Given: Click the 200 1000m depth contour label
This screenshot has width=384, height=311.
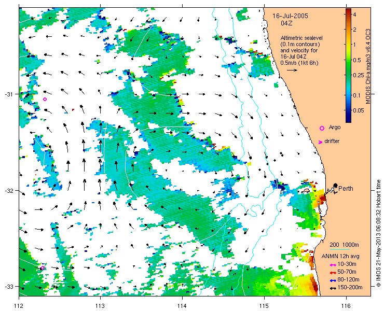Looking at the screenshot, I should pos(344,245).
